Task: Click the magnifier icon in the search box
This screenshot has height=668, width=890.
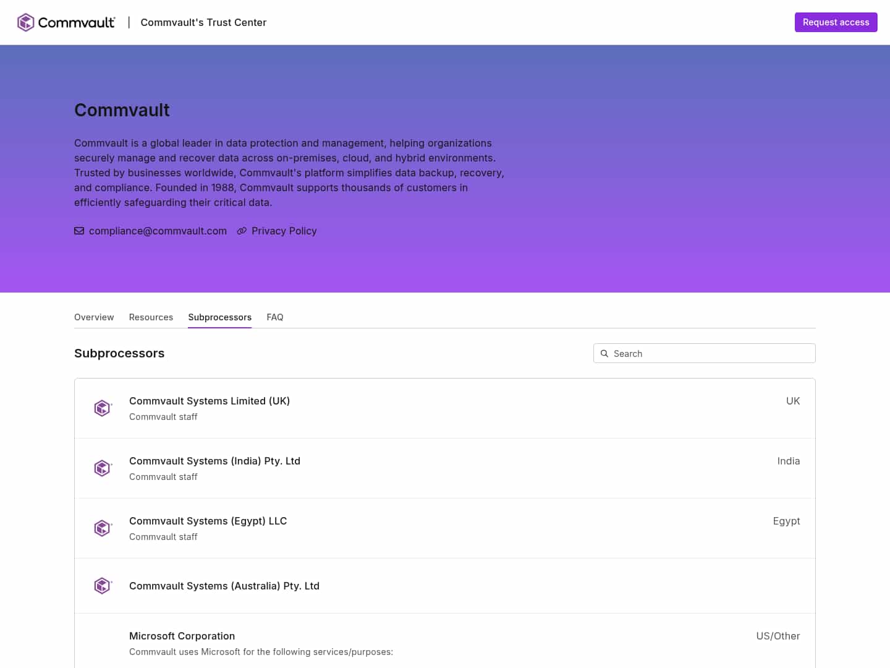Action: pyautogui.click(x=604, y=353)
